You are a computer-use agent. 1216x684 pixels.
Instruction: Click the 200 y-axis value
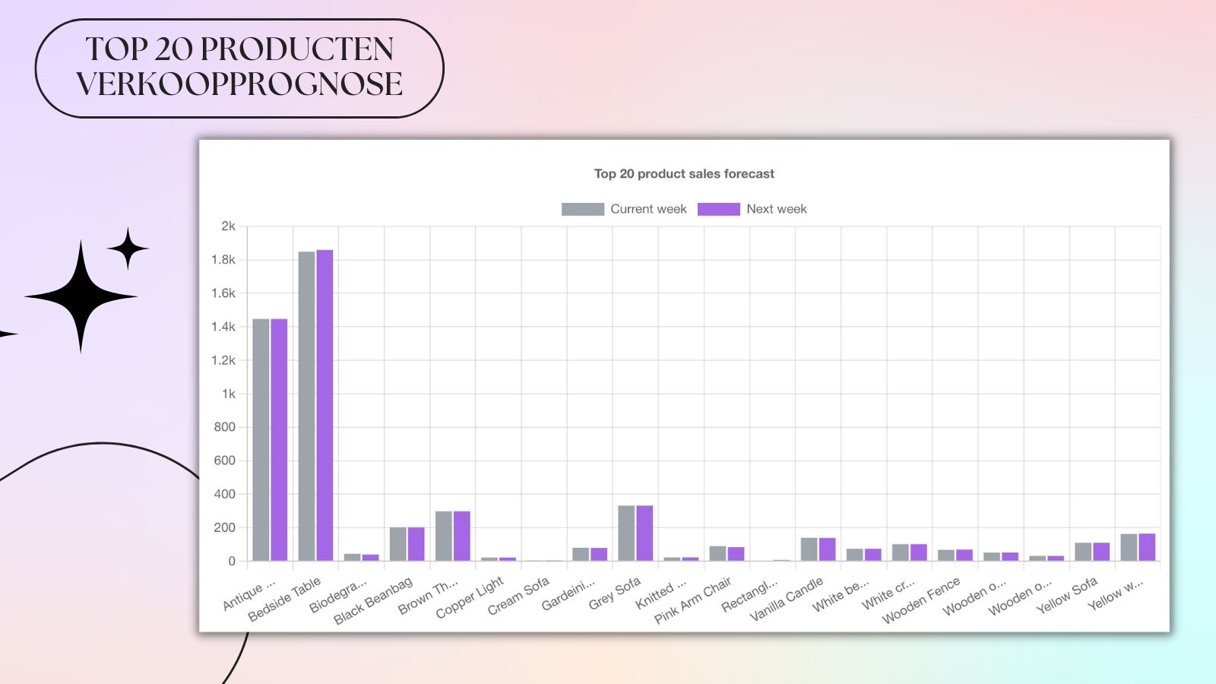(225, 527)
